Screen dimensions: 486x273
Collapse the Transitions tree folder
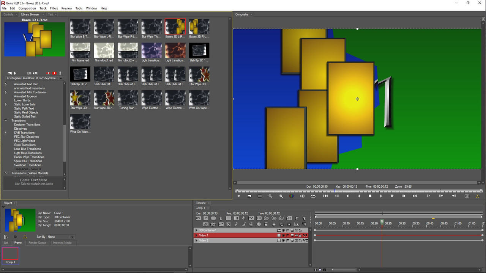(6, 121)
